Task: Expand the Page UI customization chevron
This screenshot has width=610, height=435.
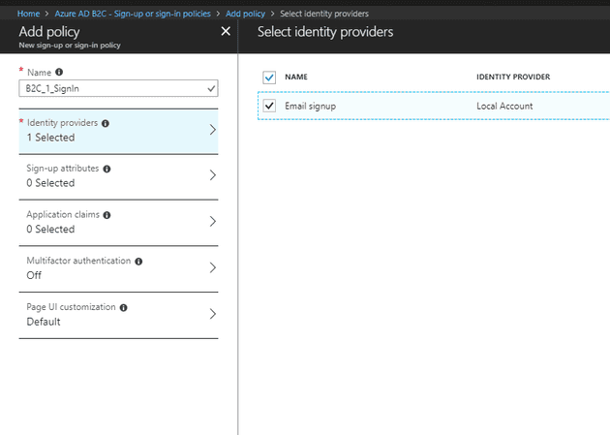Action: [212, 314]
